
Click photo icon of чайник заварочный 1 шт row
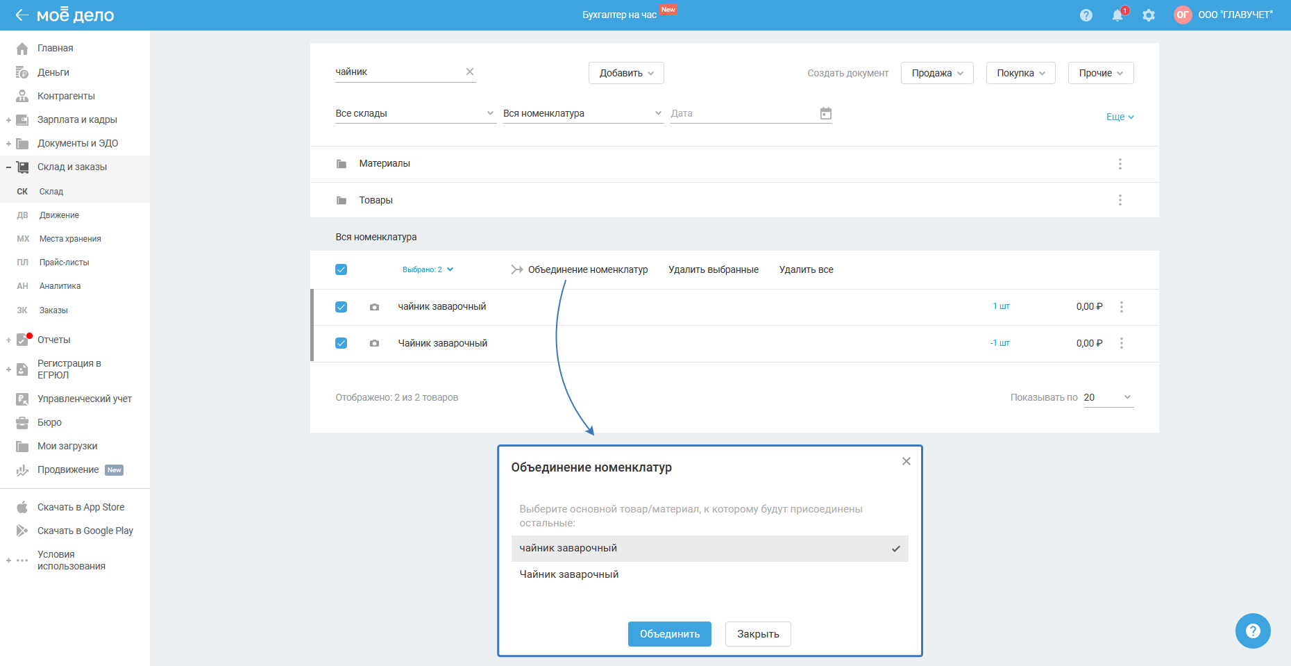[x=375, y=307]
